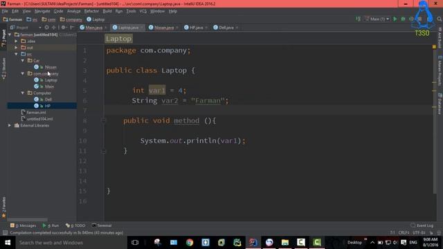
Task: Open the VCS menu
Action: (x=143, y=11)
